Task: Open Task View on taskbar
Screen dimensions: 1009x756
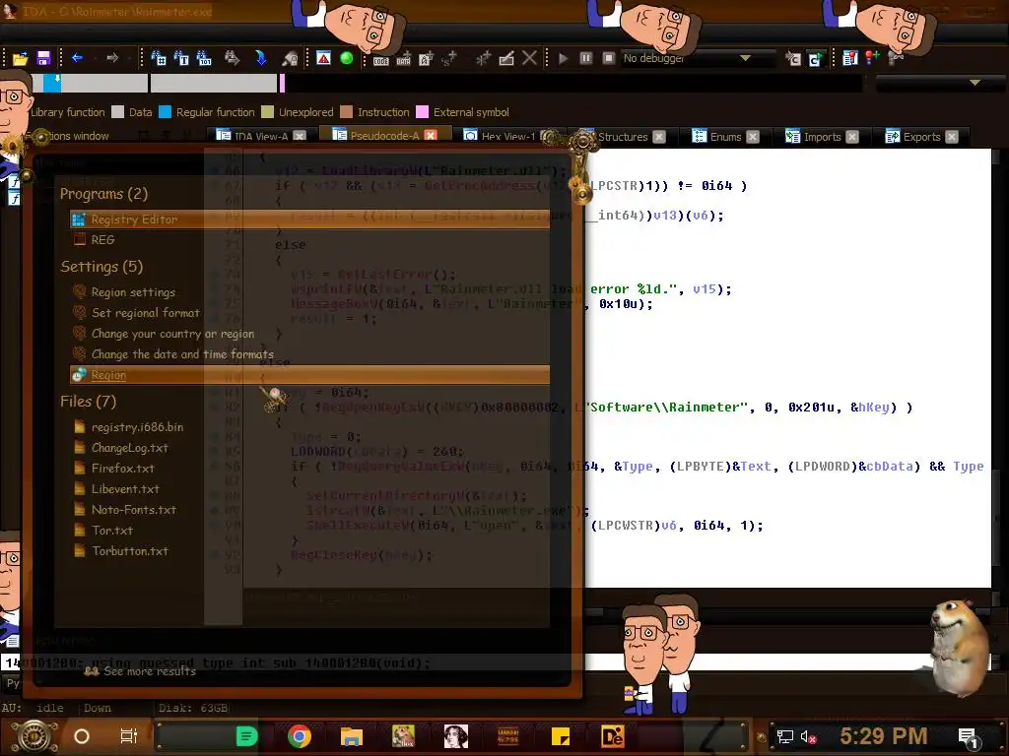Action: pos(129,736)
